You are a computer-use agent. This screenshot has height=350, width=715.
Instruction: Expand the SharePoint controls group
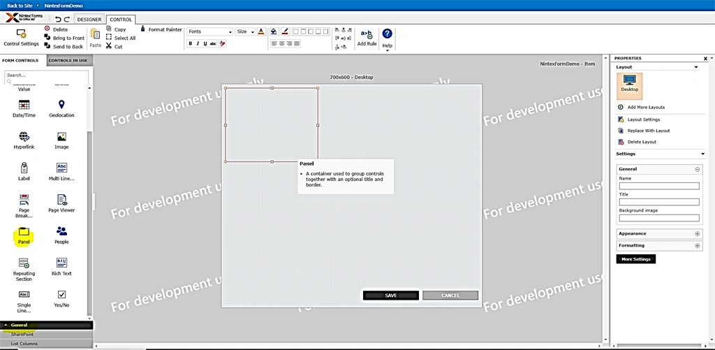coord(46,334)
